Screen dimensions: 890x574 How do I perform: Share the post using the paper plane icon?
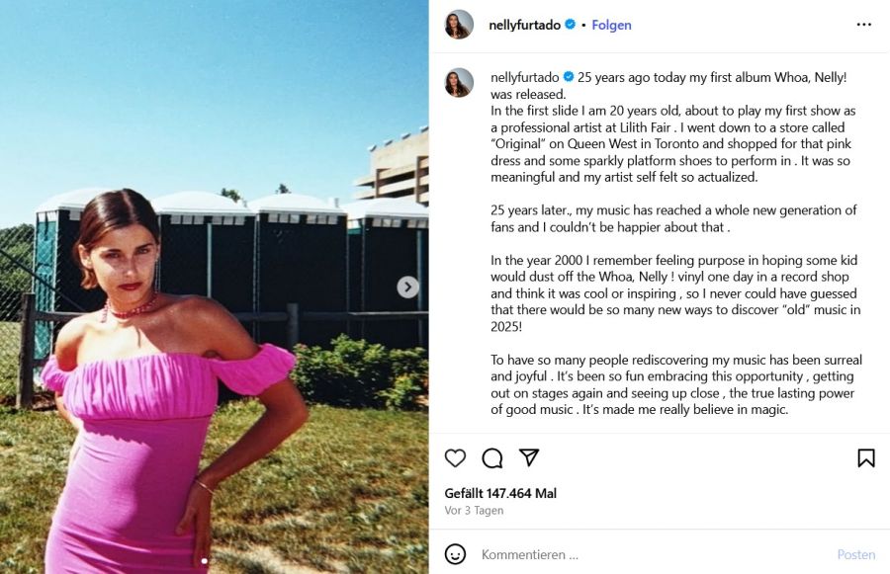click(x=528, y=457)
